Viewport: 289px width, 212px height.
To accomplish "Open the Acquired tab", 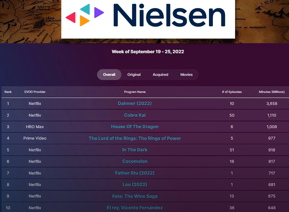I will [x=160, y=75].
